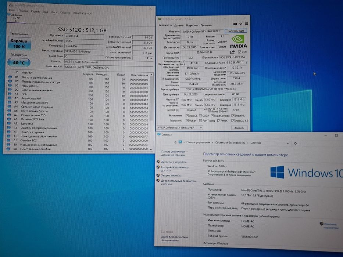
Task: Switch to the Датчики tab in GPU-Z
Action: (x=179, y=25)
